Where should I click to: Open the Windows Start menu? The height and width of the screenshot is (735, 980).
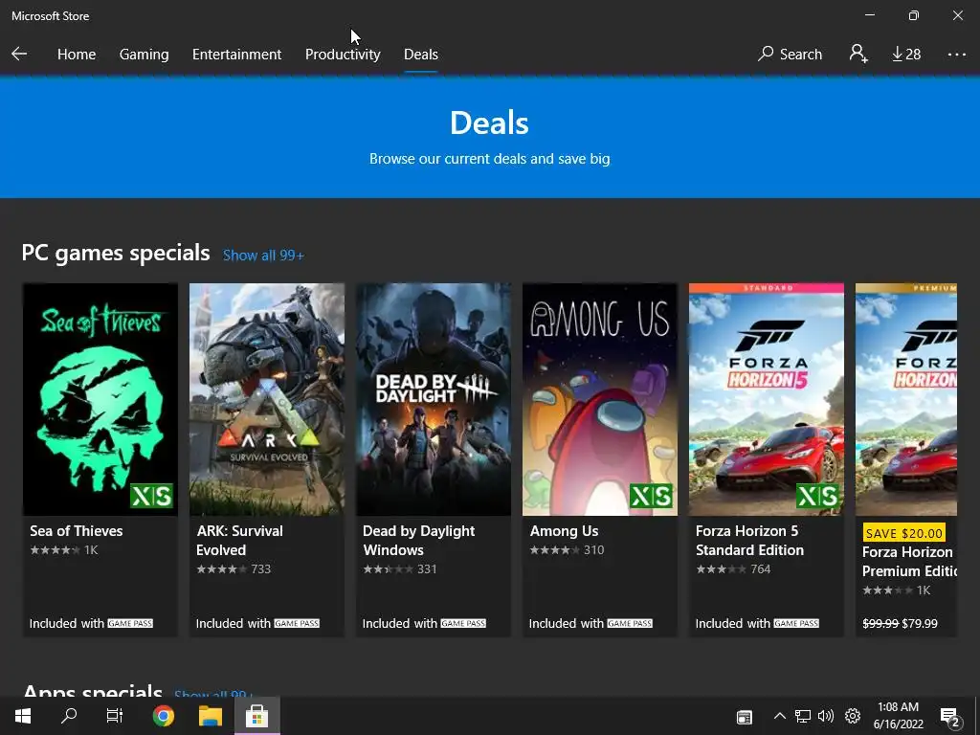pos(23,716)
